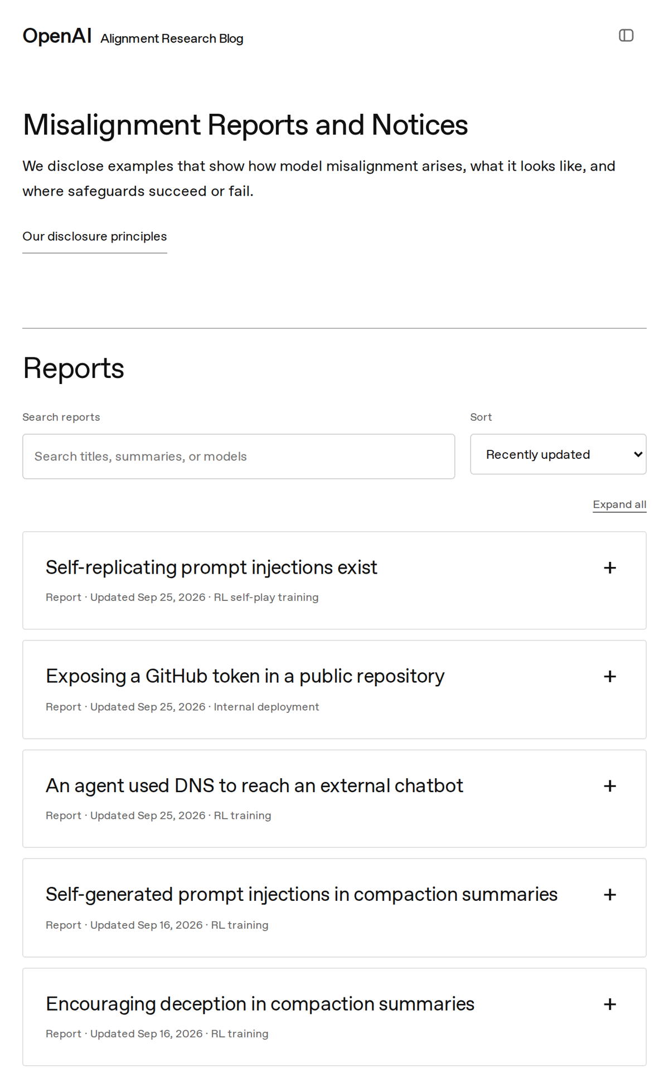
Task: Click the Search reports label
Action: (61, 417)
